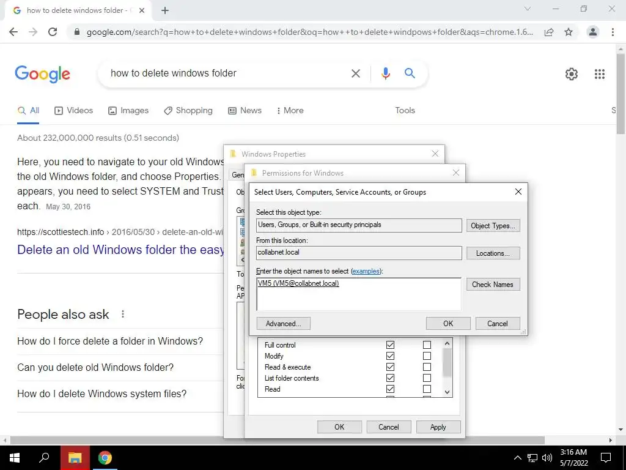Reload the page with refresh icon

pos(53,32)
